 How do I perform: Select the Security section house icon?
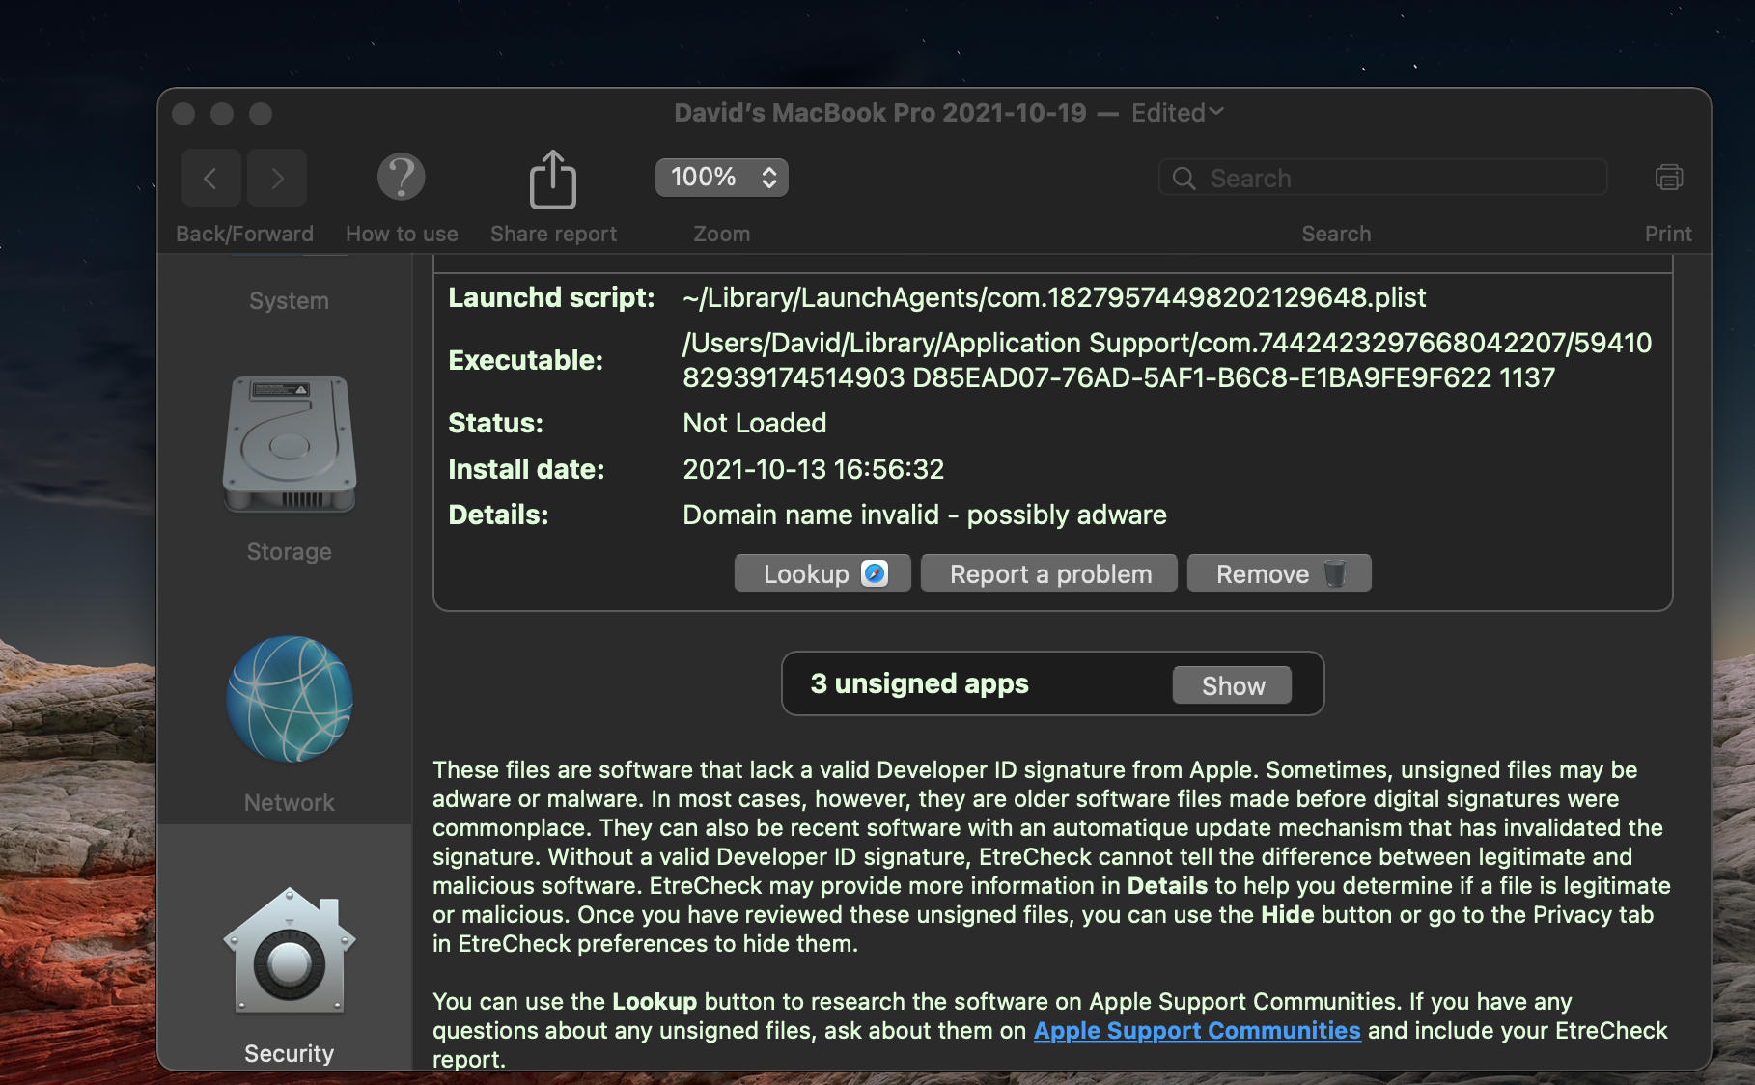pyautogui.click(x=290, y=950)
